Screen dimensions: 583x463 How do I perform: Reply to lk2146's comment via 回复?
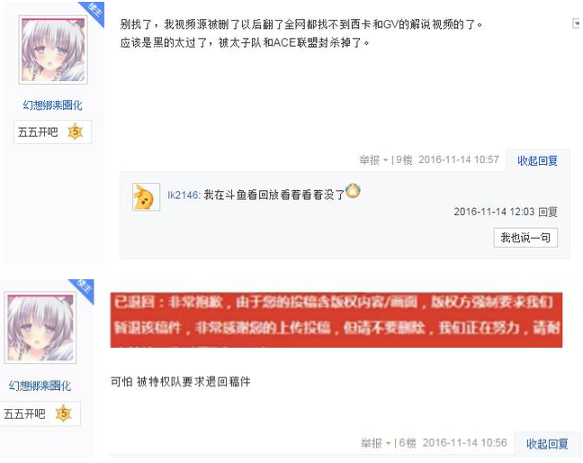548,212
